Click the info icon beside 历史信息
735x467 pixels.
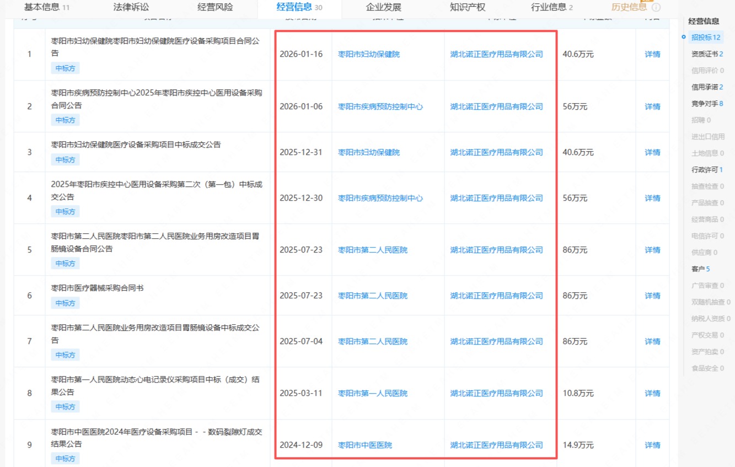[656, 8]
